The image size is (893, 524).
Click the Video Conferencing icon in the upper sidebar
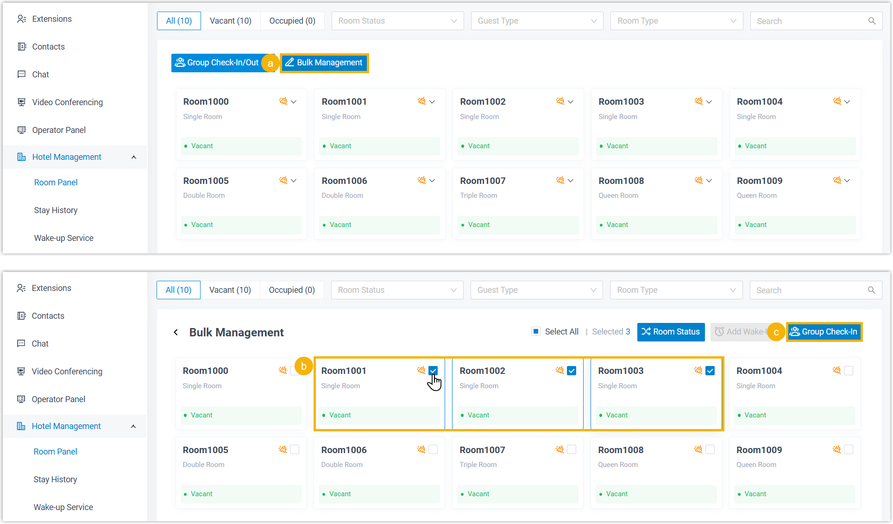tap(21, 102)
